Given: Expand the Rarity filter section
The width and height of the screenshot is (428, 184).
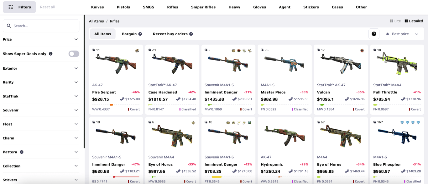Looking at the screenshot, I should (x=41, y=82).
